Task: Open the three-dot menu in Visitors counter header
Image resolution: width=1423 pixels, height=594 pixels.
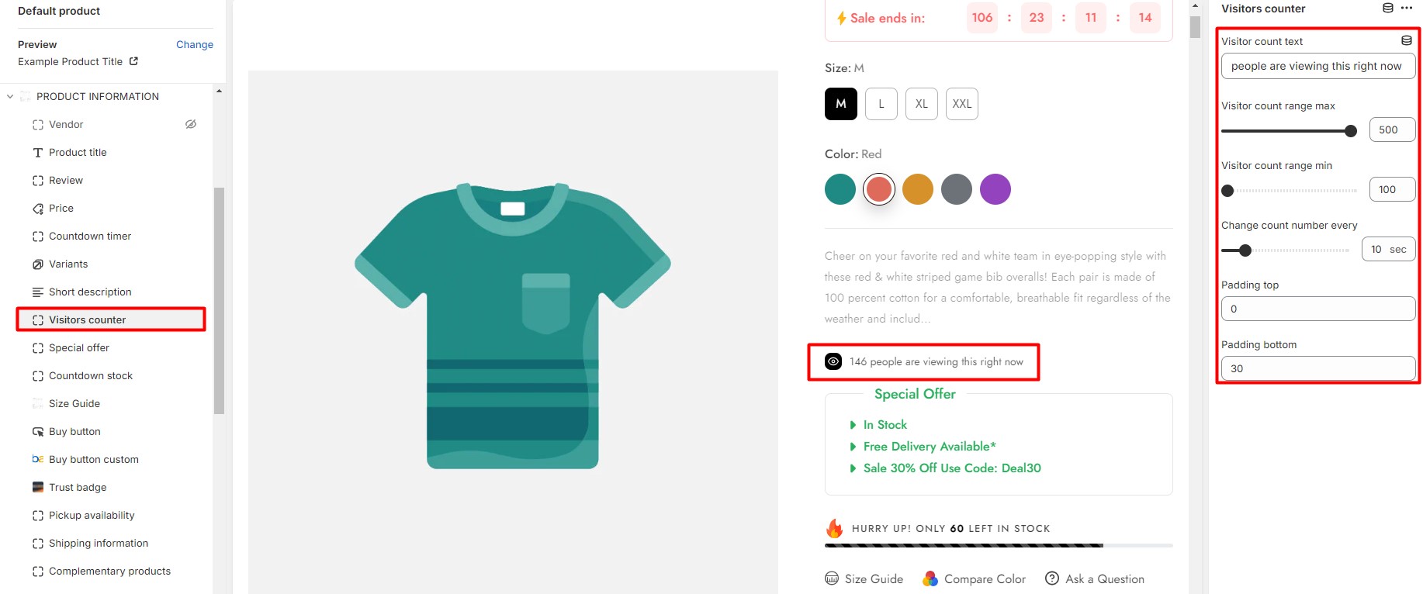Action: pos(1407,9)
